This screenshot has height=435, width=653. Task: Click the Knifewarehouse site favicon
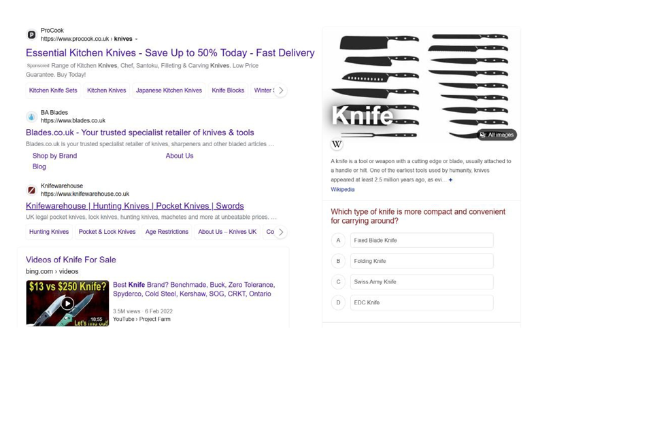[x=31, y=190]
